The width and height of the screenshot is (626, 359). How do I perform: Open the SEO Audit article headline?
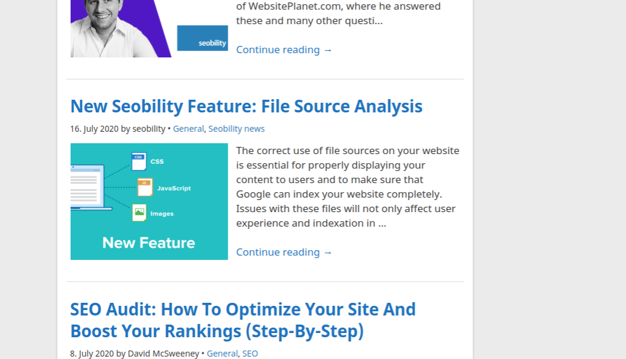tap(243, 320)
